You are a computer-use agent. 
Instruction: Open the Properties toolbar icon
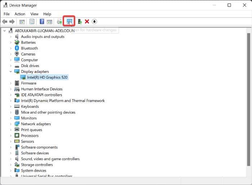32,21
